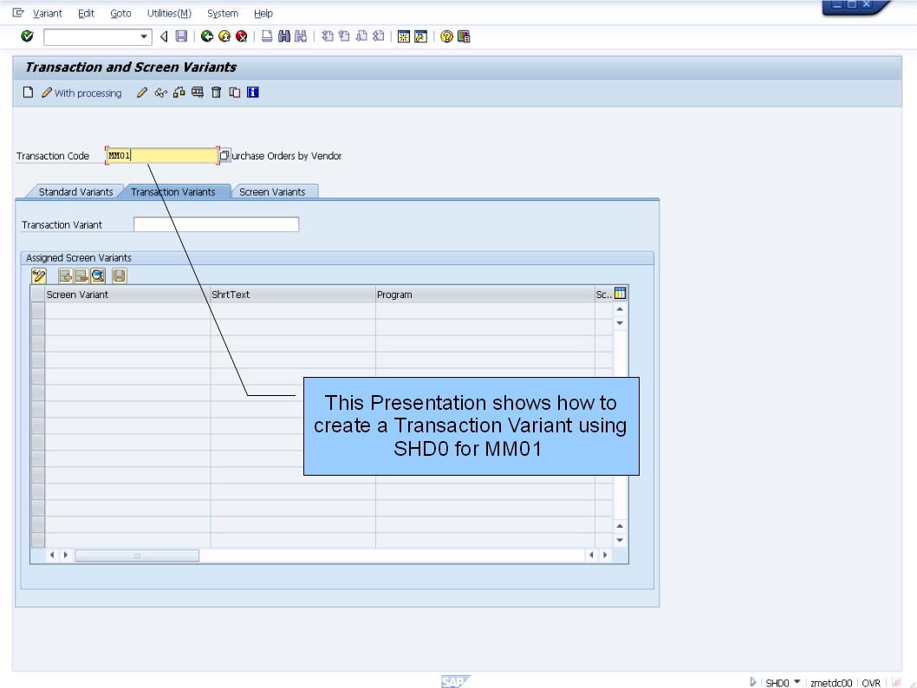The width and height of the screenshot is (917, 688).
Task: Click the table's top scroll up arrow
Action: click(620, 309)
